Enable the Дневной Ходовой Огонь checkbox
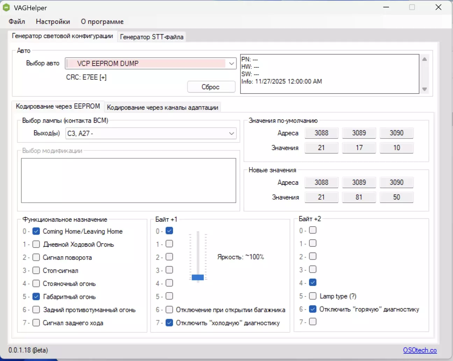This screenshot has height=361, width=453. coord(36,244)
